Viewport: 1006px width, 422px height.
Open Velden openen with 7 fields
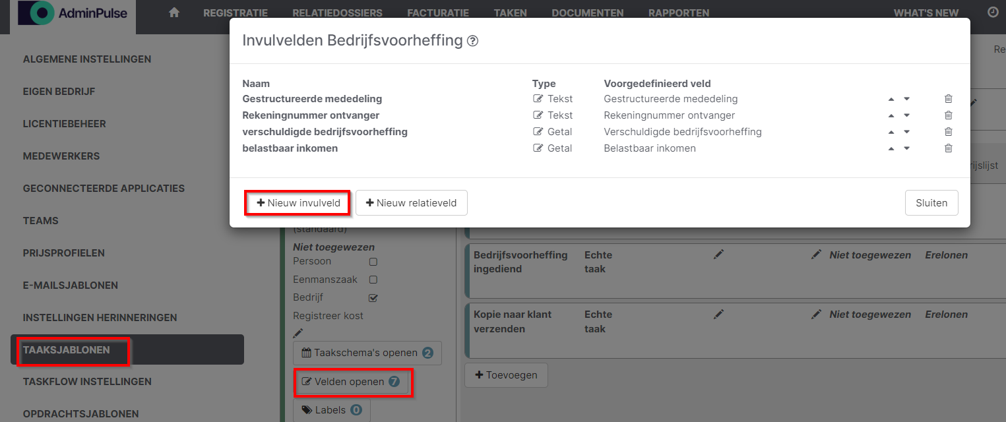pyautogui.click(x=351, y=382)
